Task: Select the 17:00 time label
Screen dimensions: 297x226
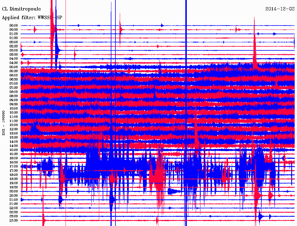Action: coord(14,166)
